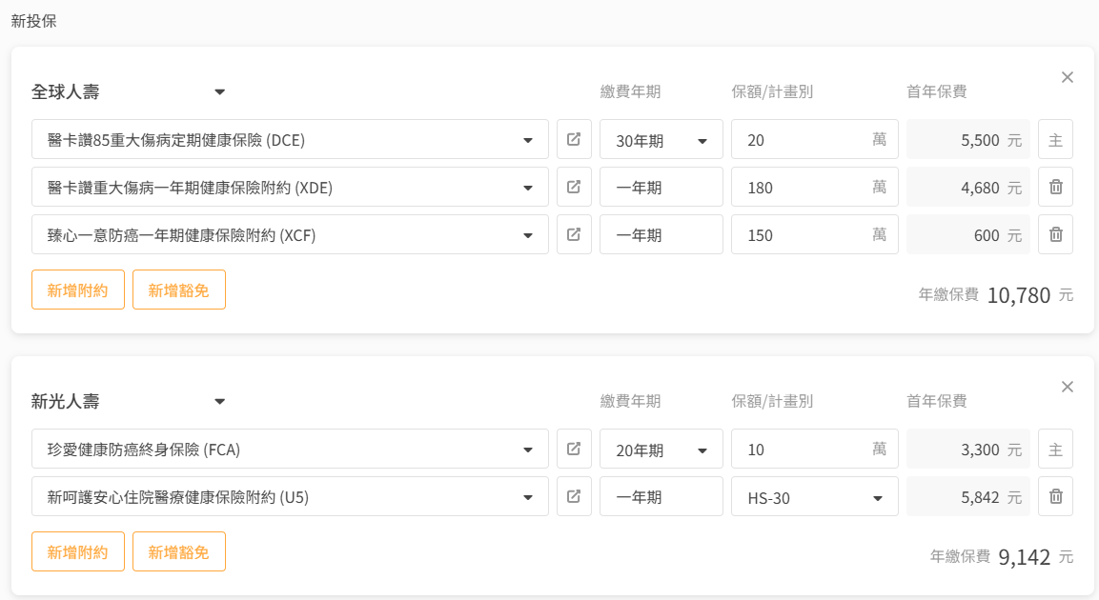Open the 30年期 payment term dropdown
The image size is (1099, 600).
click(x=661, y=140)
